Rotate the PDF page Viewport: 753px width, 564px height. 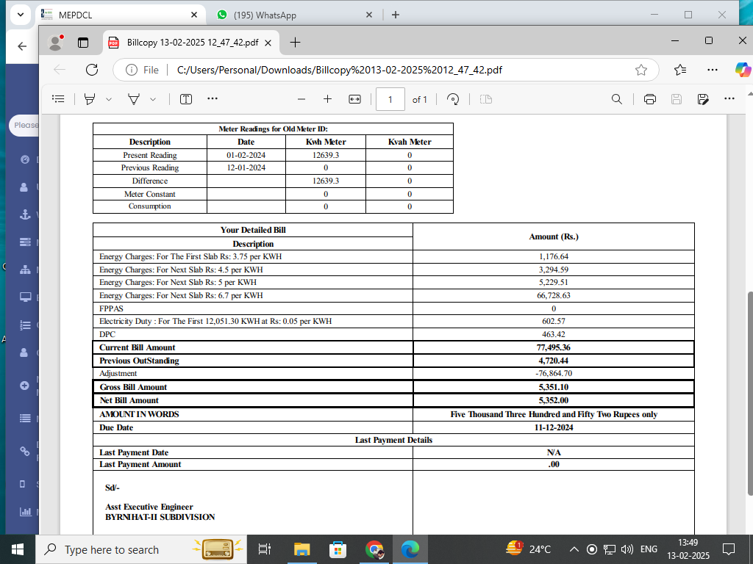[453, 99]
